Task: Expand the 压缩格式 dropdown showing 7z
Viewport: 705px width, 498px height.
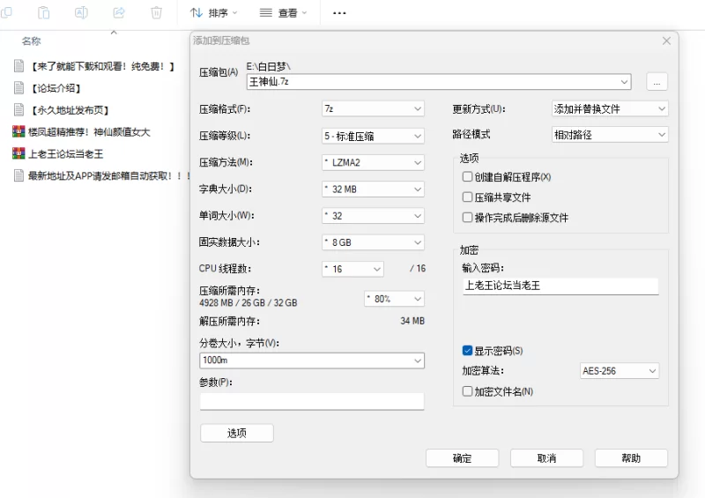Action: coord(374,108)
